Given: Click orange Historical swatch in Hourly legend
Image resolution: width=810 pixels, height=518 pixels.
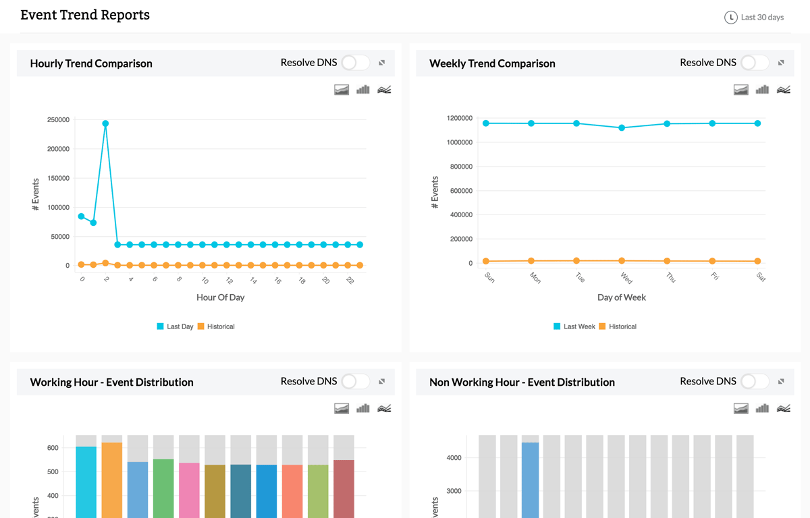Looking at the screenshot, I should 201,326.
